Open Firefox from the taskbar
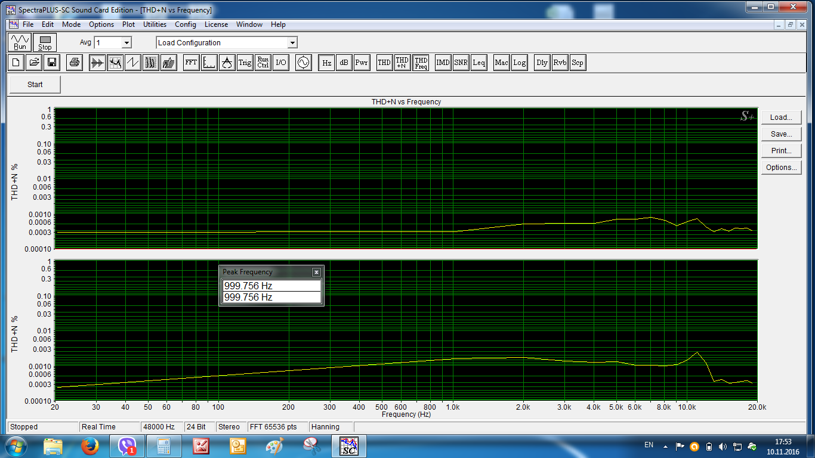 (x=90, y=446)
